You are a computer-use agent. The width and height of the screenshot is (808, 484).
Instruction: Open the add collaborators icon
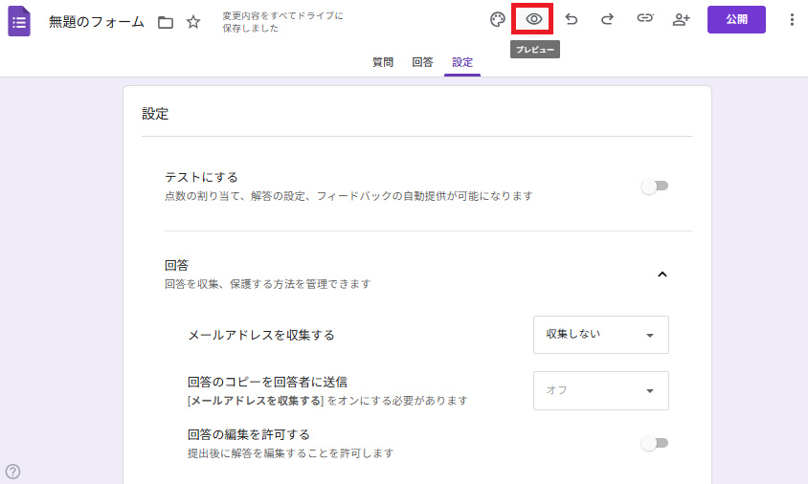(682, 19)
